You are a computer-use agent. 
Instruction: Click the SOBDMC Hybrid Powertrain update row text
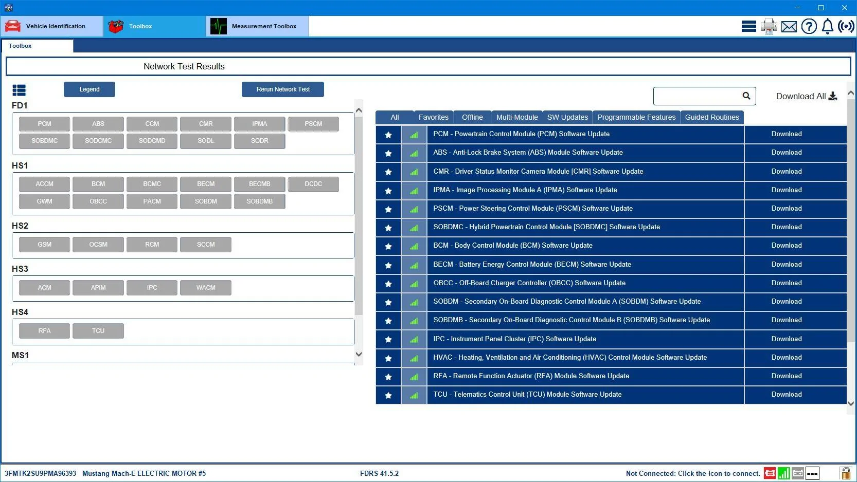click(546, 227)
